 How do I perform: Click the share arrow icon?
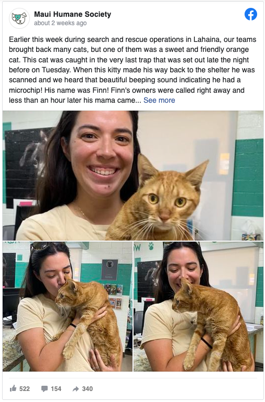[x=75, y=389]
